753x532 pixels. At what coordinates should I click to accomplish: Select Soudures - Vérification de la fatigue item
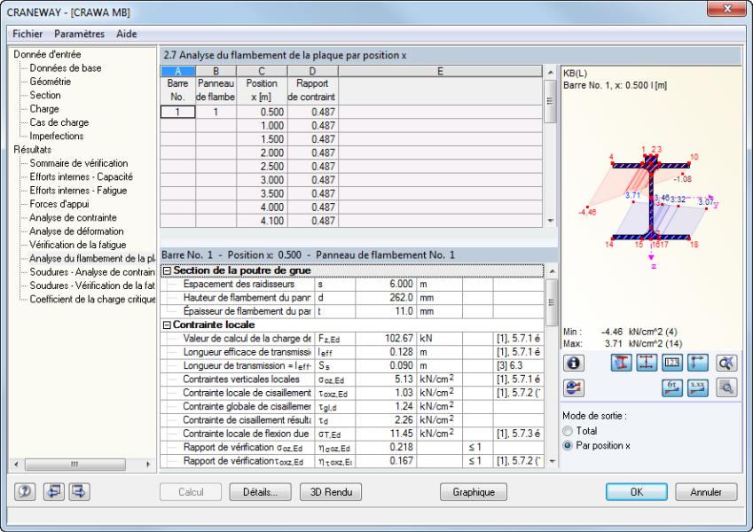(x=92, y=286)
